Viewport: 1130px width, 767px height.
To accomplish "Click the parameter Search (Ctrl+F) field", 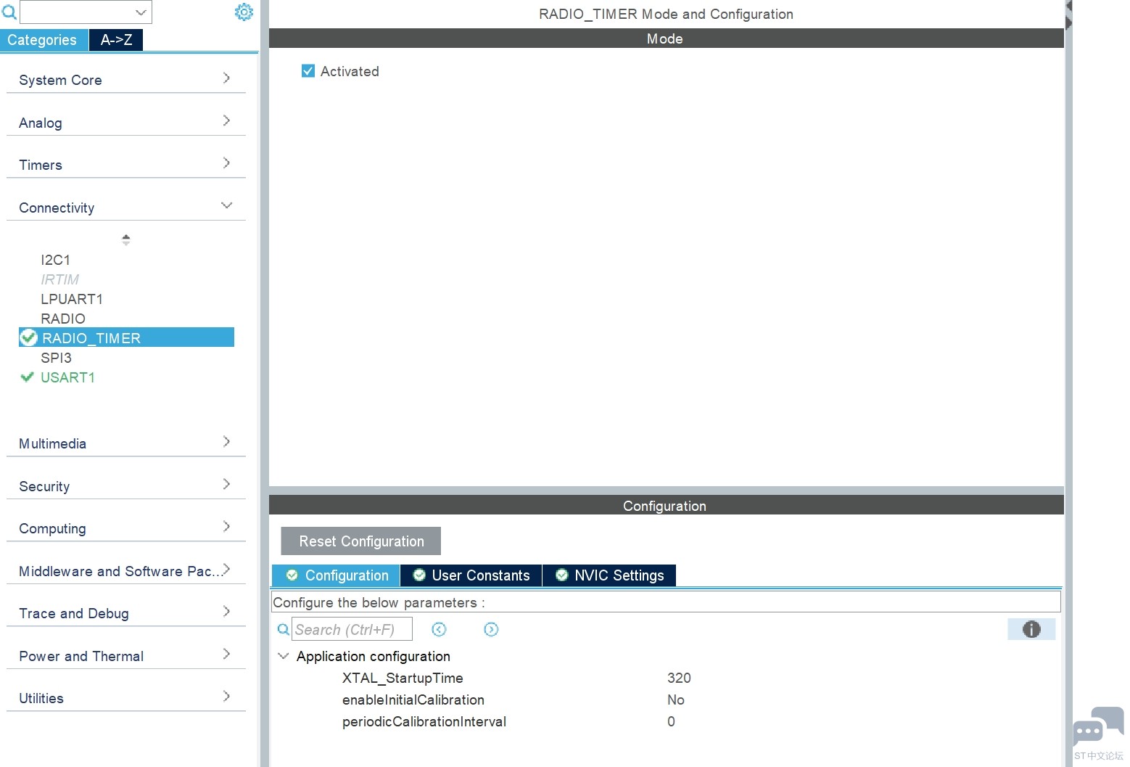I will (352, 629).
